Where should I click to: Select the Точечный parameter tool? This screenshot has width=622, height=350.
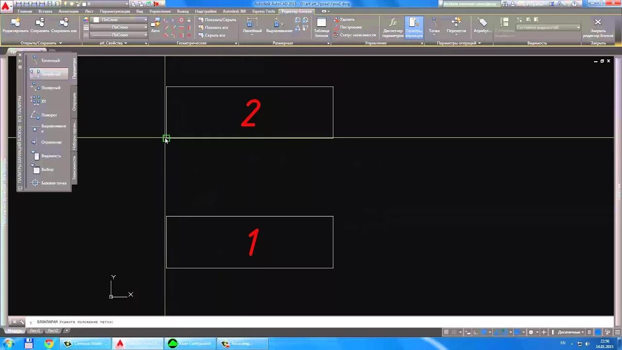click(x=50, y=60)
